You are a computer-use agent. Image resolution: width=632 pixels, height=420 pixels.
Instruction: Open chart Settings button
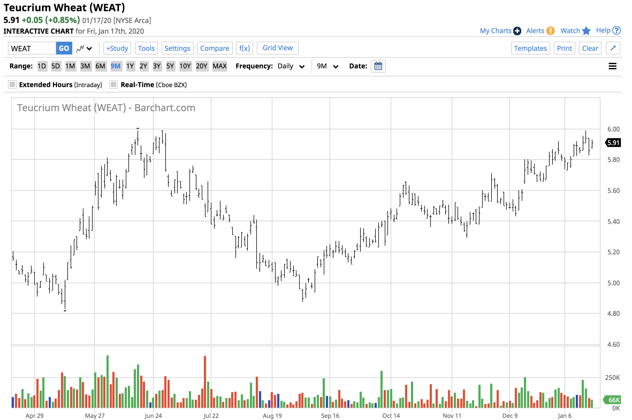coord(177,48)
